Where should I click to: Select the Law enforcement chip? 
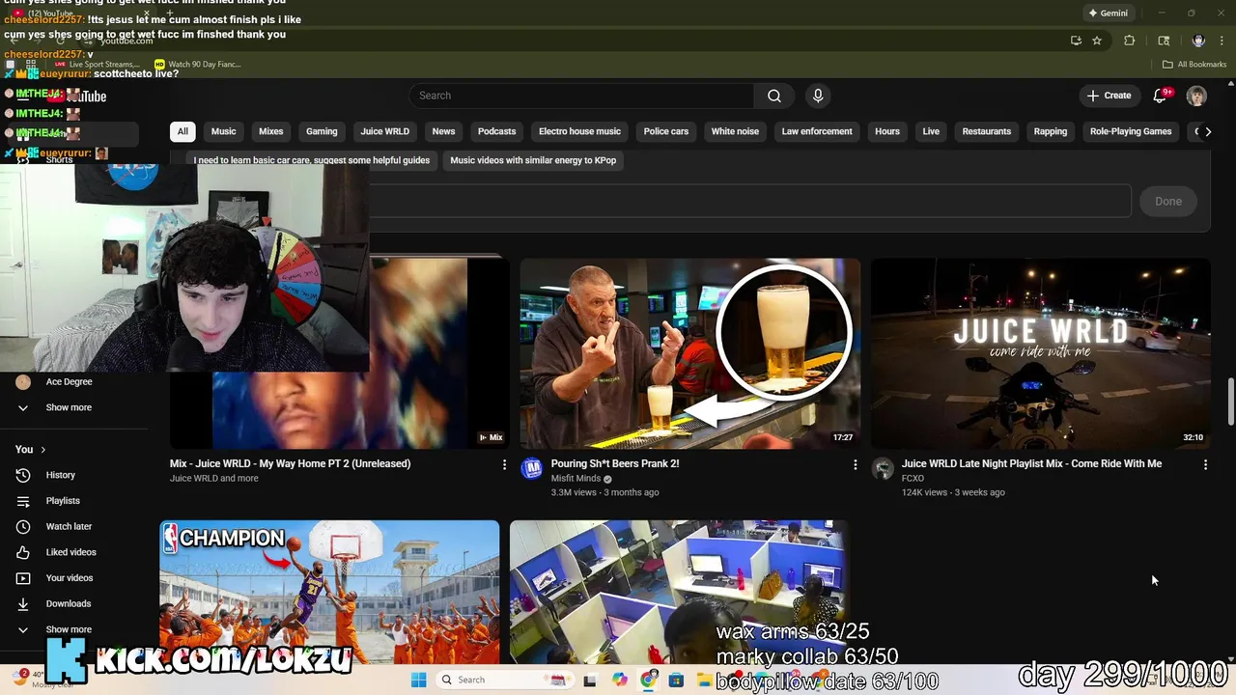click(817, 131)
